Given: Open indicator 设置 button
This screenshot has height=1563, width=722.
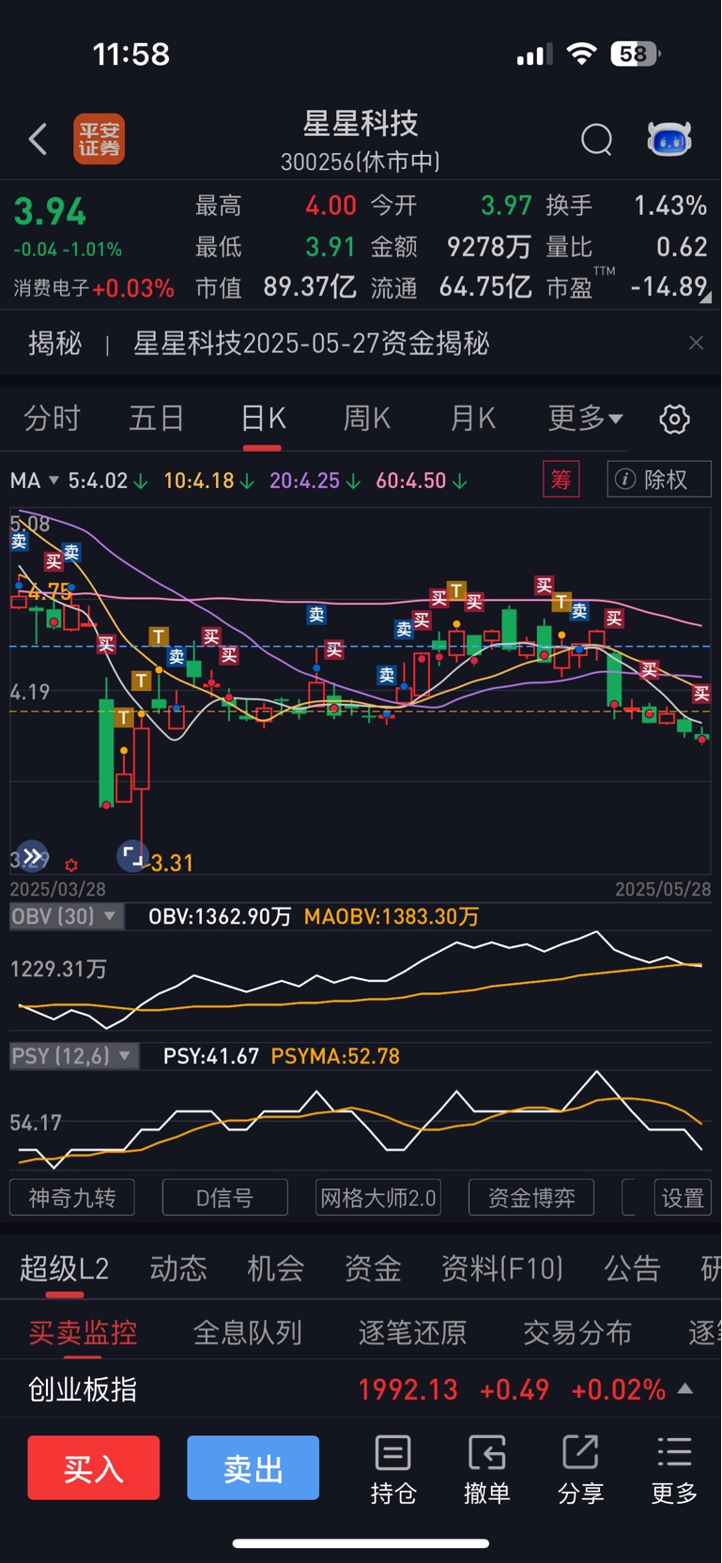Looking at the screenshot, I should 683,1198.
